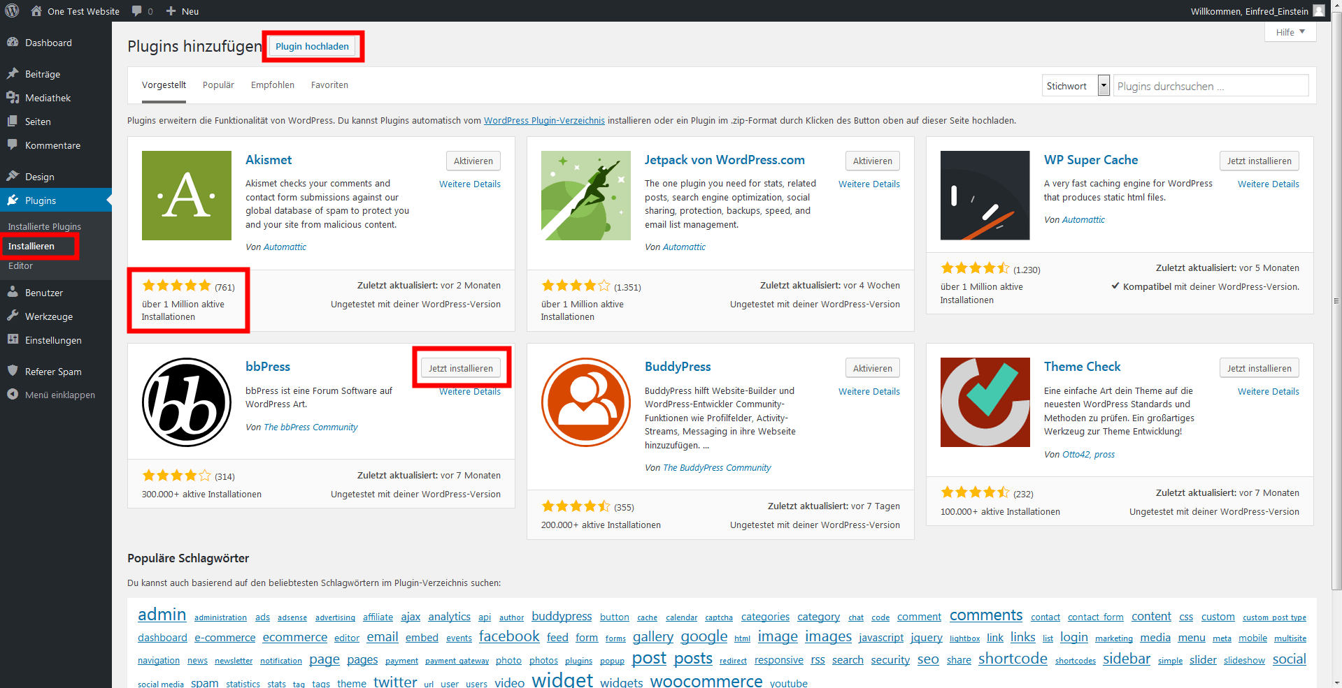The width and height of the screenshot is (1342, 688).
Task: Click the shortcode tag link
Action: [1013, 659]
